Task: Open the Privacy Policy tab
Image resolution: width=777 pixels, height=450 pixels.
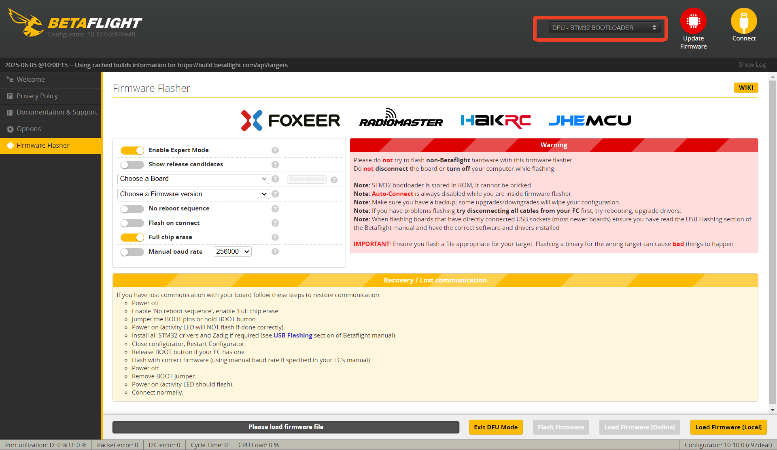Action: [51, 96]
